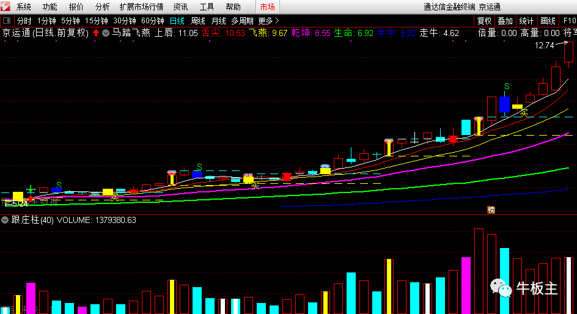Open the 报价 menu
The height and width of the screenshot is (314, 577).
pyautogui.click(x=76, y=7)
